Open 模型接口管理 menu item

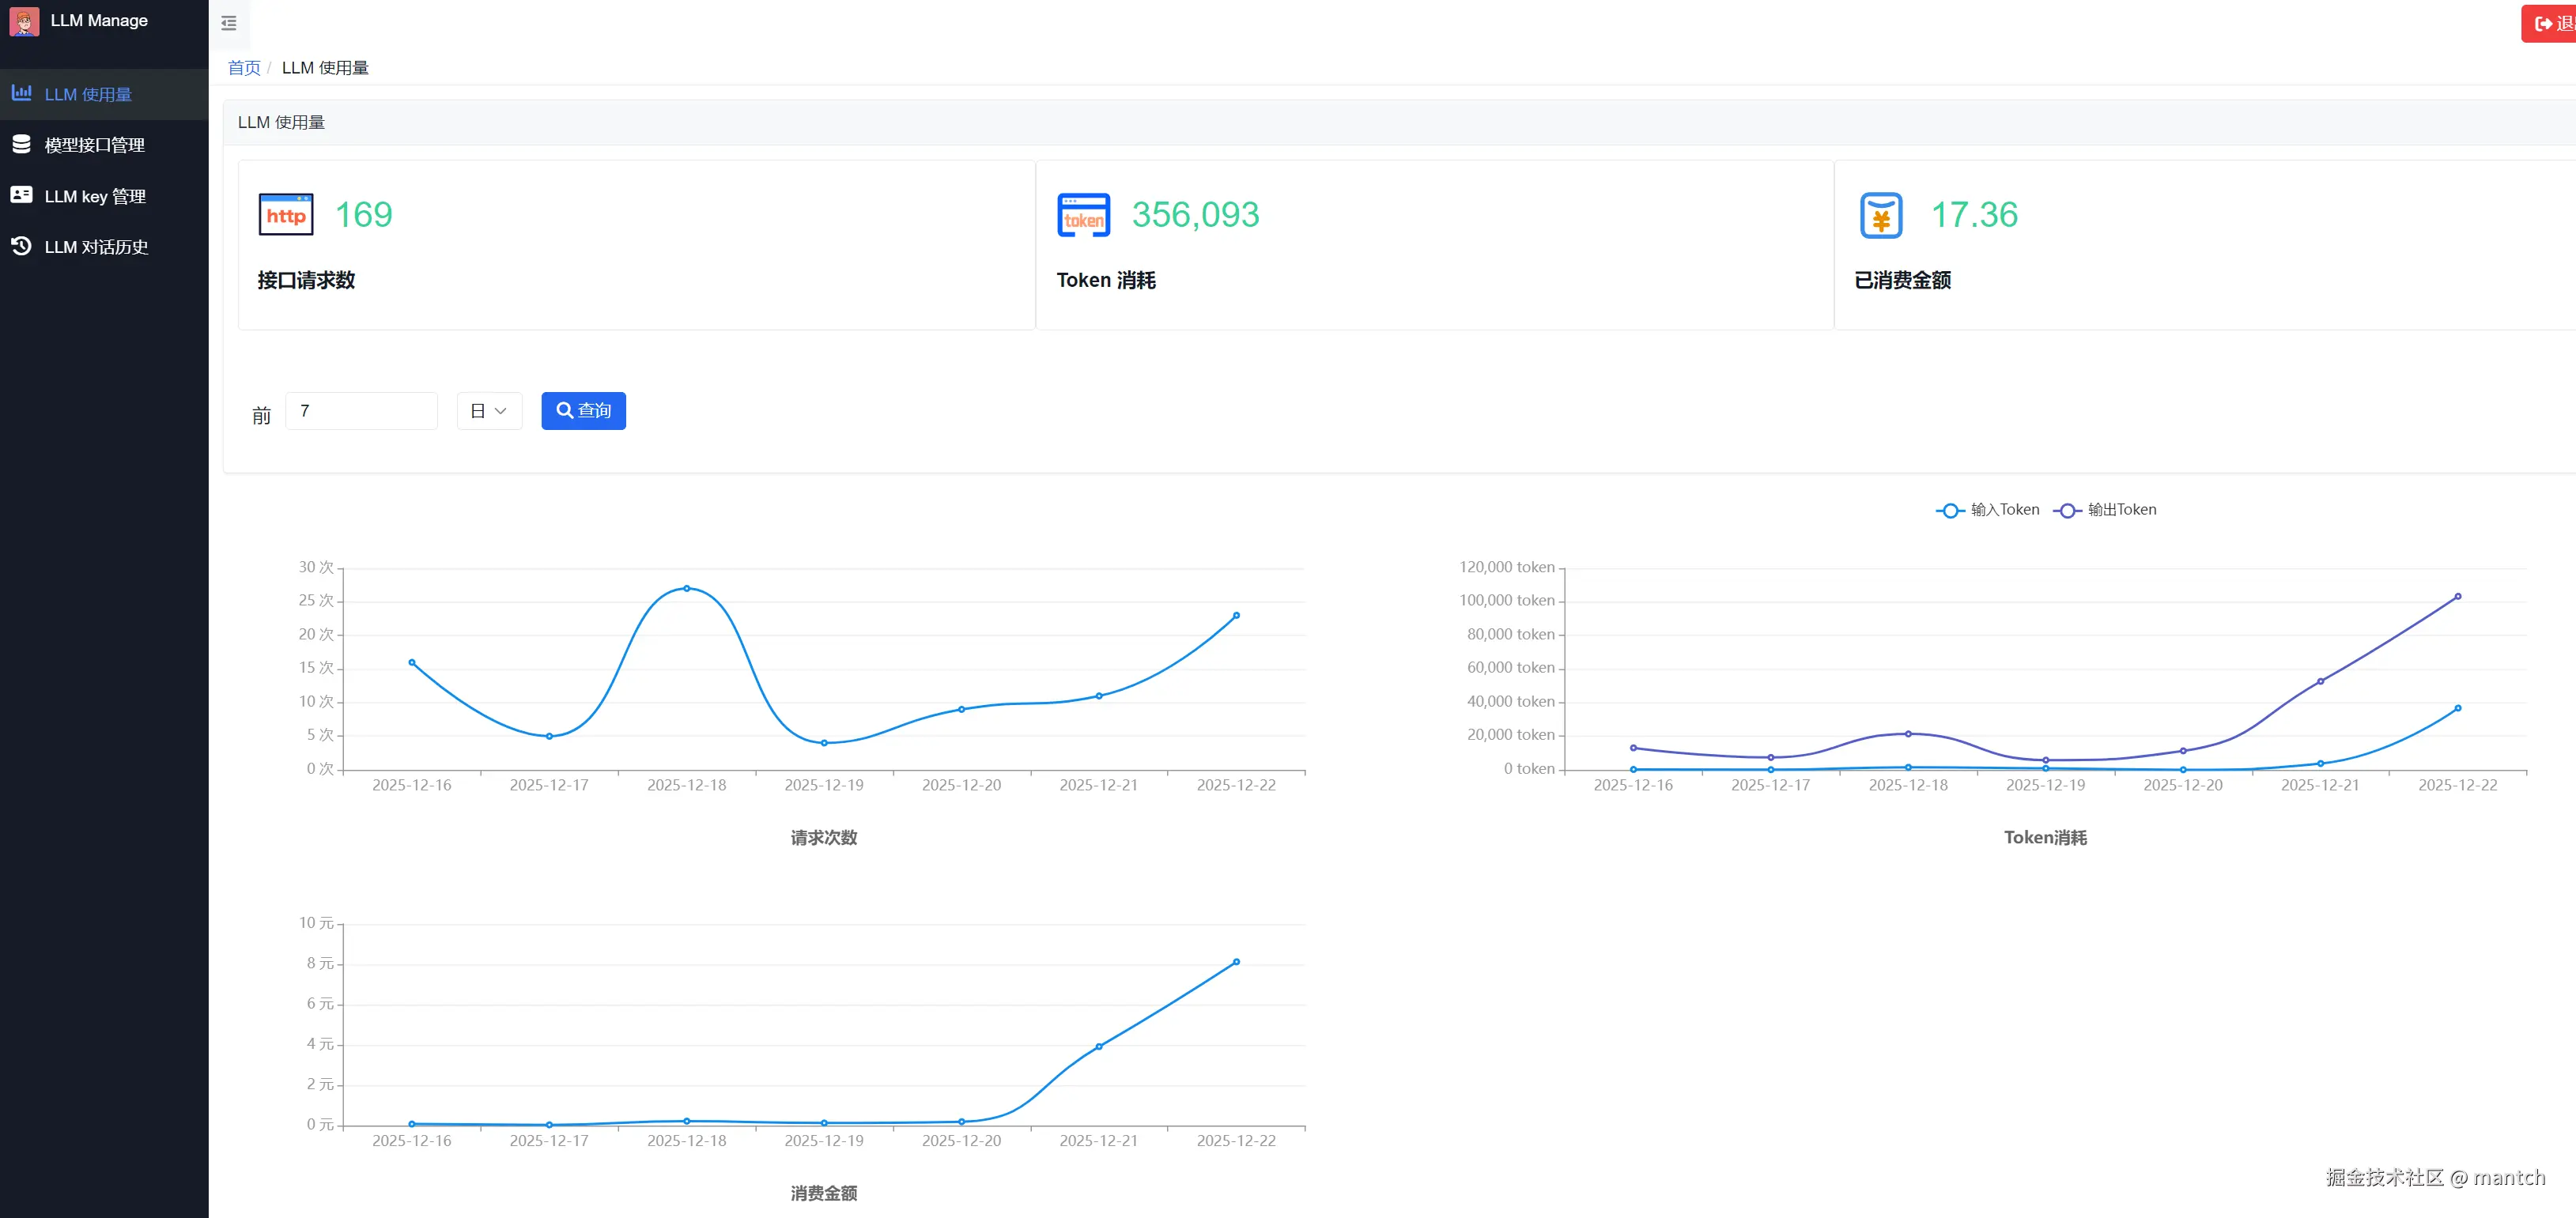[x=95, y=145]
